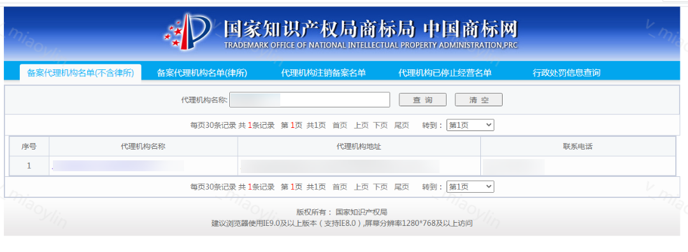
Task: Click bottom 尾页 pagination link
Action: click(401, 187)
